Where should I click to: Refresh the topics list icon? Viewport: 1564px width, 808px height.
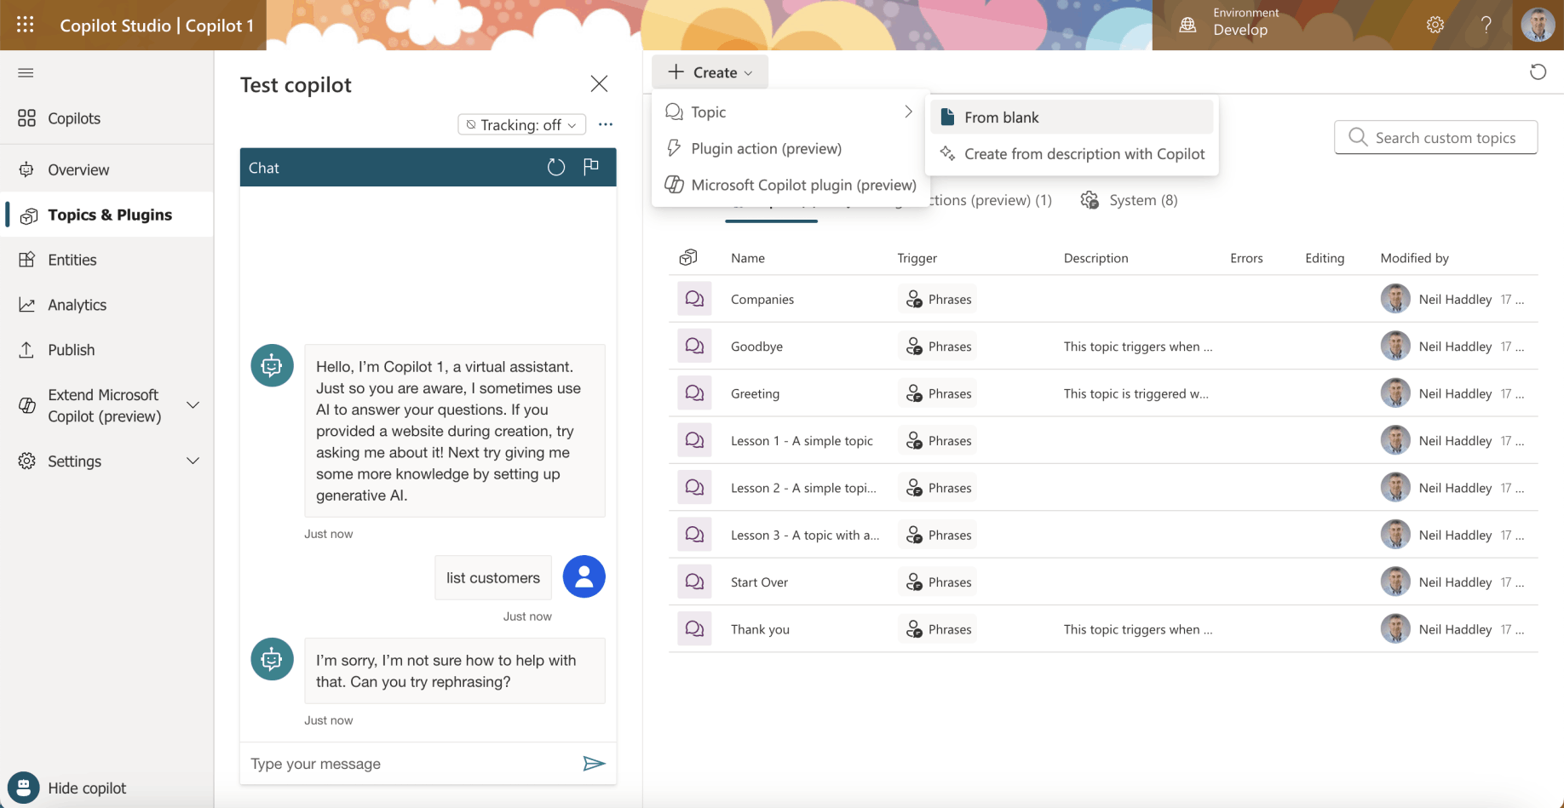click(x=1538, y=72)
